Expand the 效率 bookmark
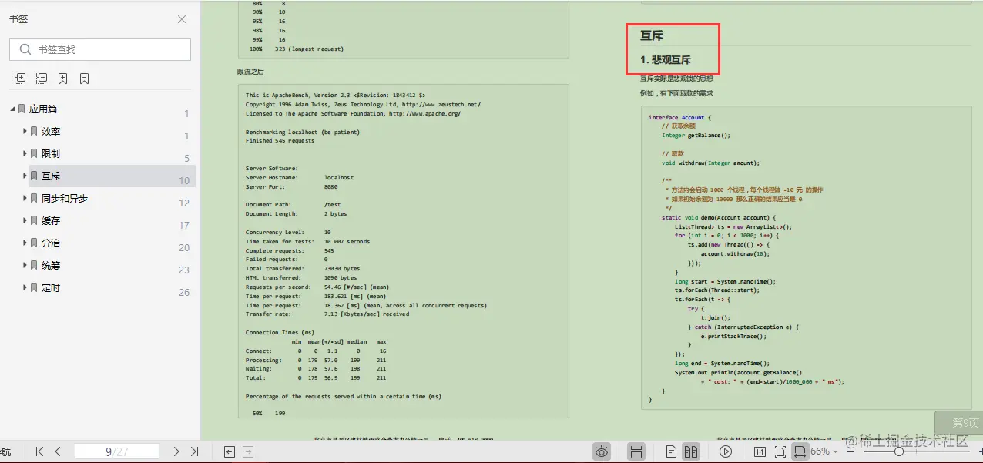Screen dimensions: 983x463 point(25,132)
